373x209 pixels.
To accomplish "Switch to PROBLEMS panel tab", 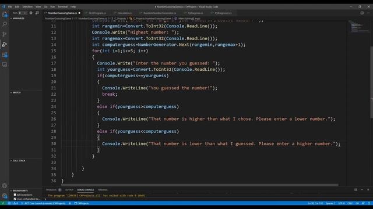I will tap(53, 190).
